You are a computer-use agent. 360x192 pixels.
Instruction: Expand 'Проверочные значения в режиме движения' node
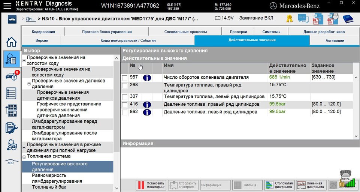click(x=24, y=148)
